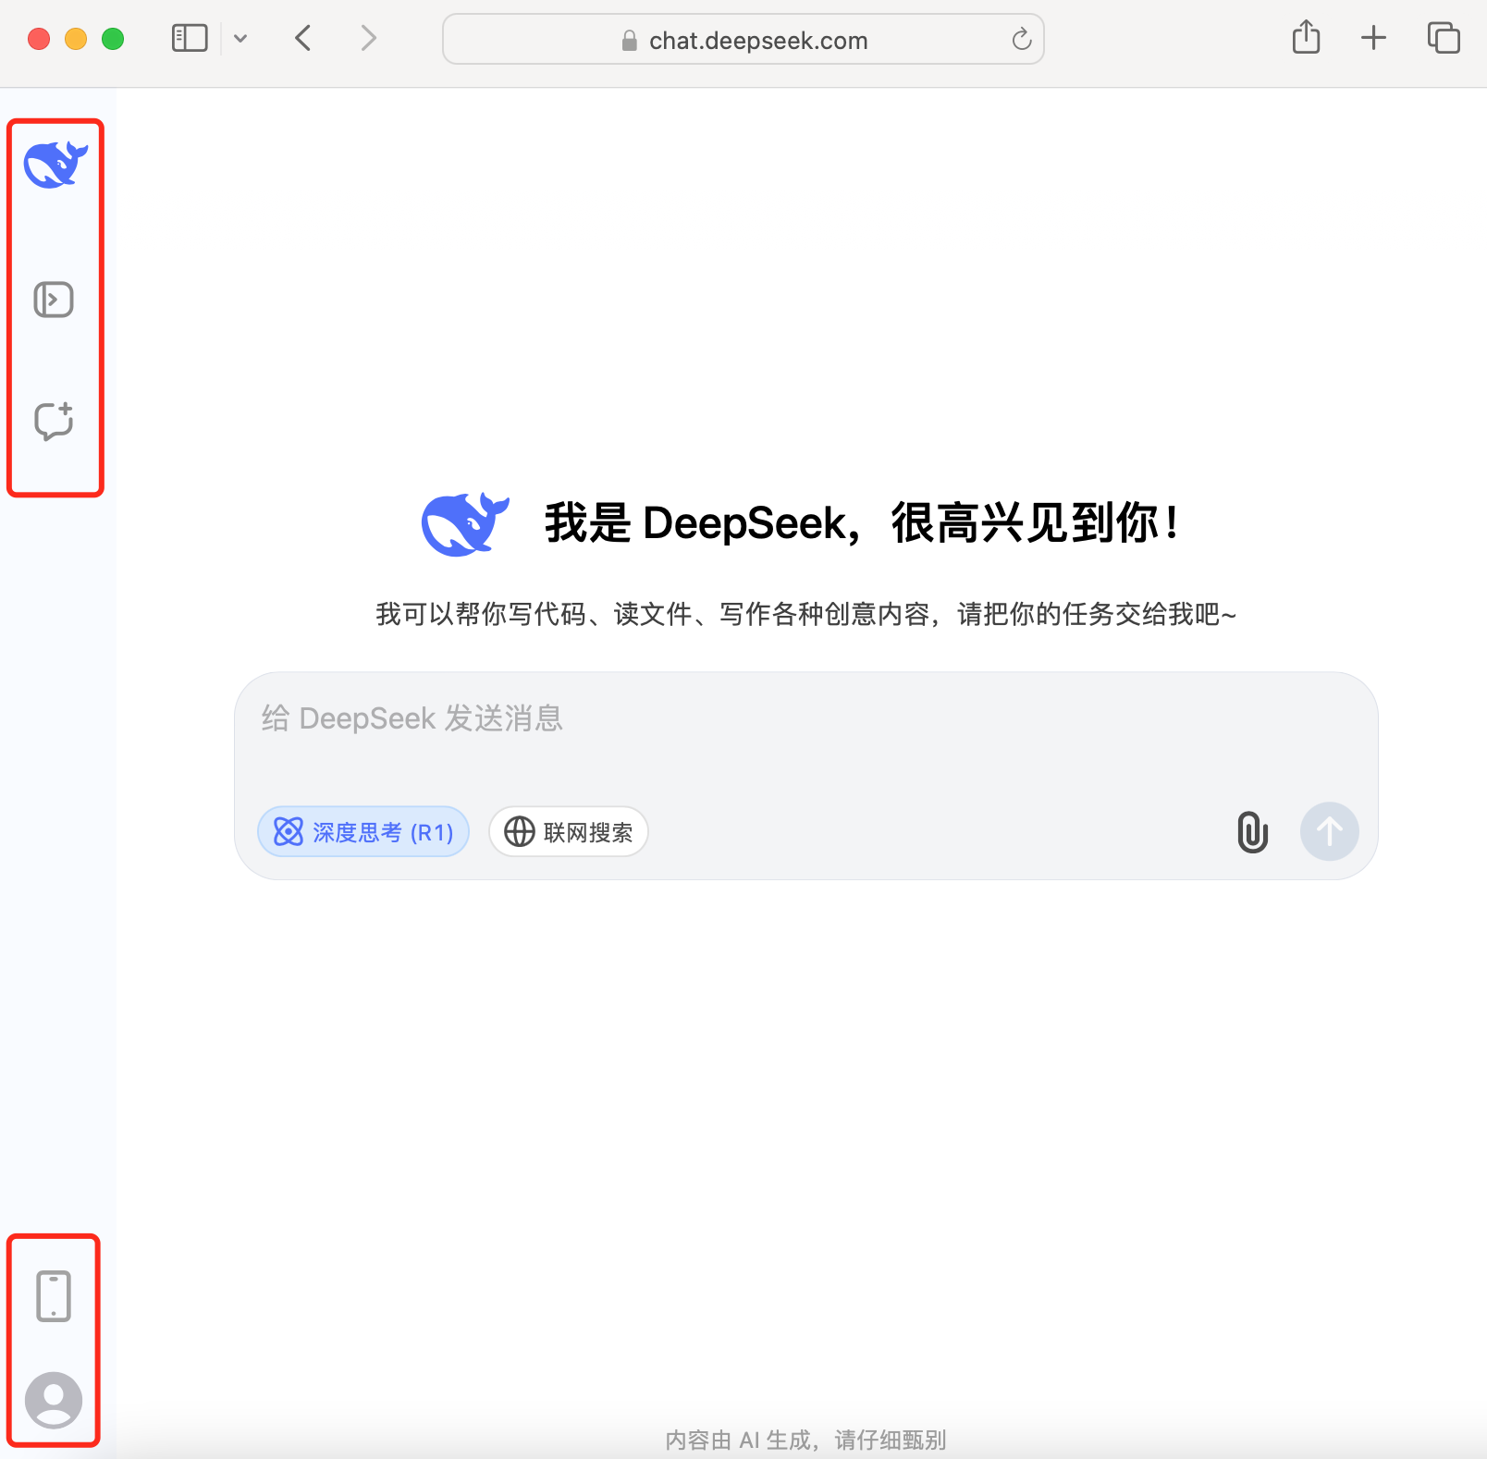Open Safari tab group dropdown chevron
This screenshot has width=1487, height=1459.
pos(240,38)
